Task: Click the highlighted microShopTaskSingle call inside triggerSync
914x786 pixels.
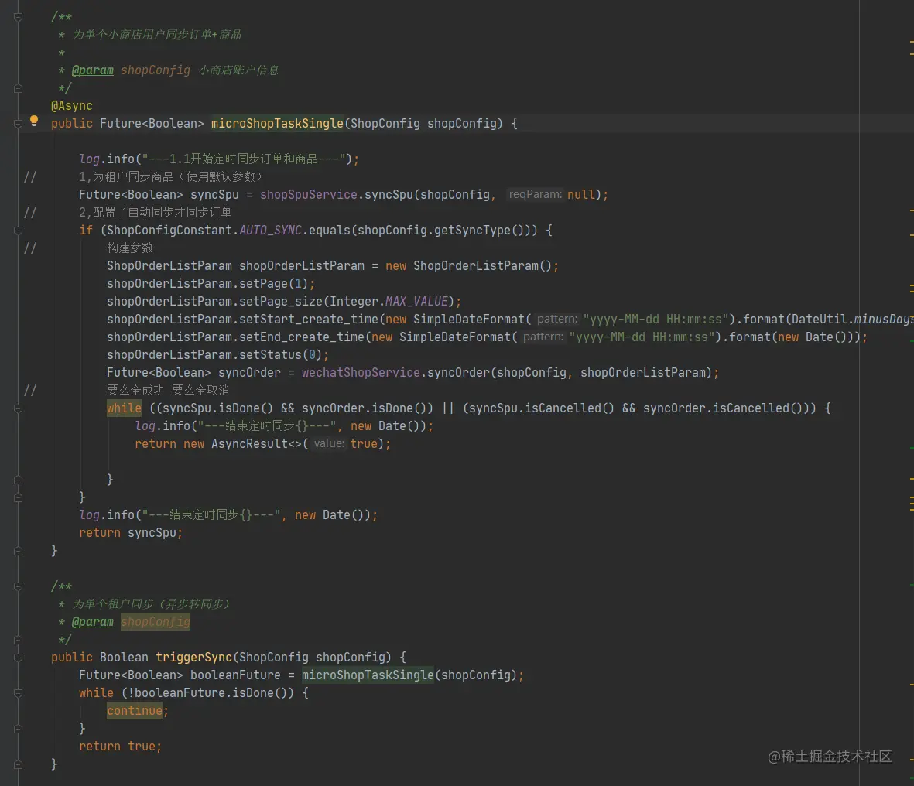Action: [x=368, y=675]
